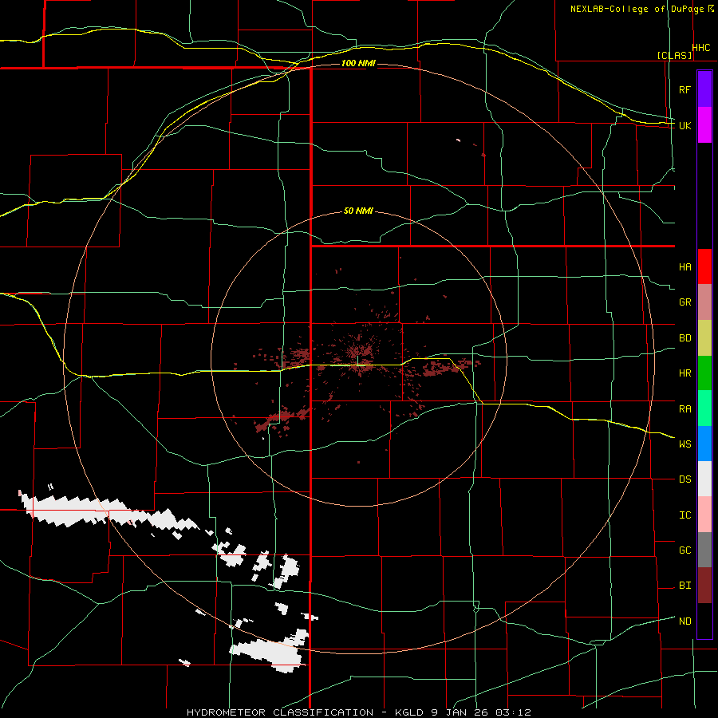
Task: Click the RA legend label
Action: [x=684, y=409]
